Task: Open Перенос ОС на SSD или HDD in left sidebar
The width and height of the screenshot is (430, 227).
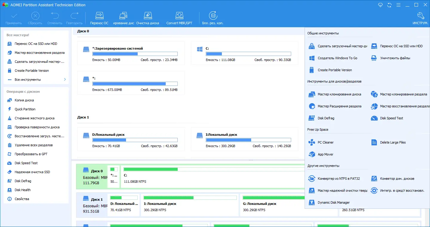Action: pos(36,44)
